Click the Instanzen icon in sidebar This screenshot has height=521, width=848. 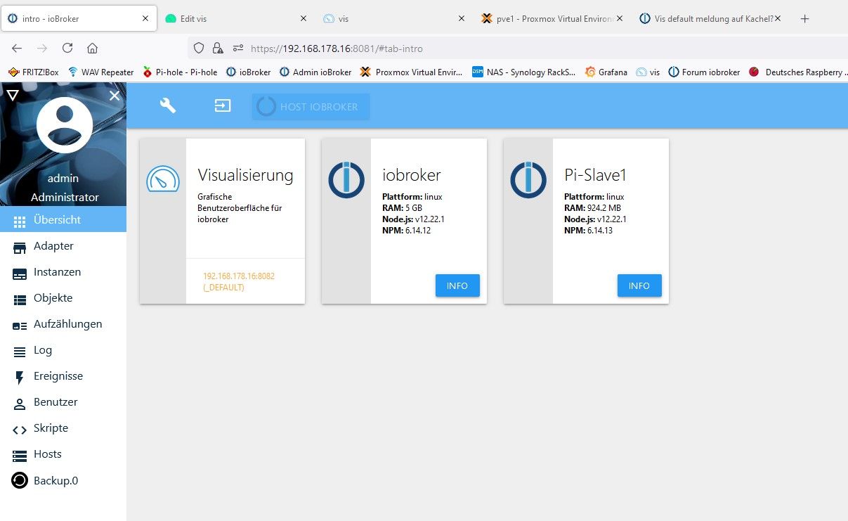pyautogui.click(x=20, y=274)
